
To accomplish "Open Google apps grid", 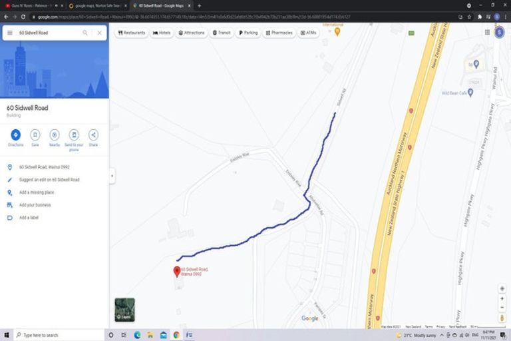I will point(485,32).
